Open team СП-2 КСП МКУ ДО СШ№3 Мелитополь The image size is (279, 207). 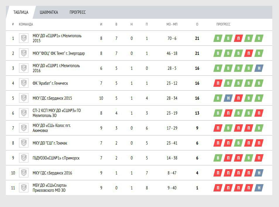pyautogui.click(x=56, y=113)
